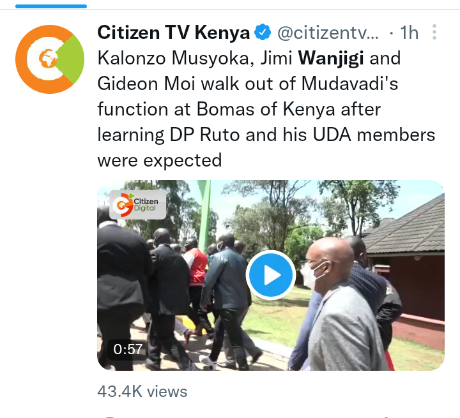
Task: Click the globe symbol inside the avatar
Action: click(x=48, y=59)
